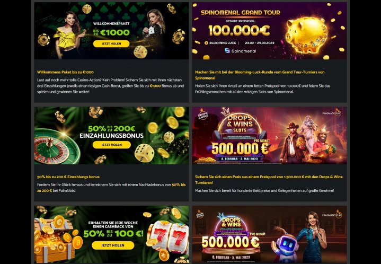The image size is (381, 264).
Task: Click the highlighted '€1000' text in the welcome description
Action: (x=155, y=86)
